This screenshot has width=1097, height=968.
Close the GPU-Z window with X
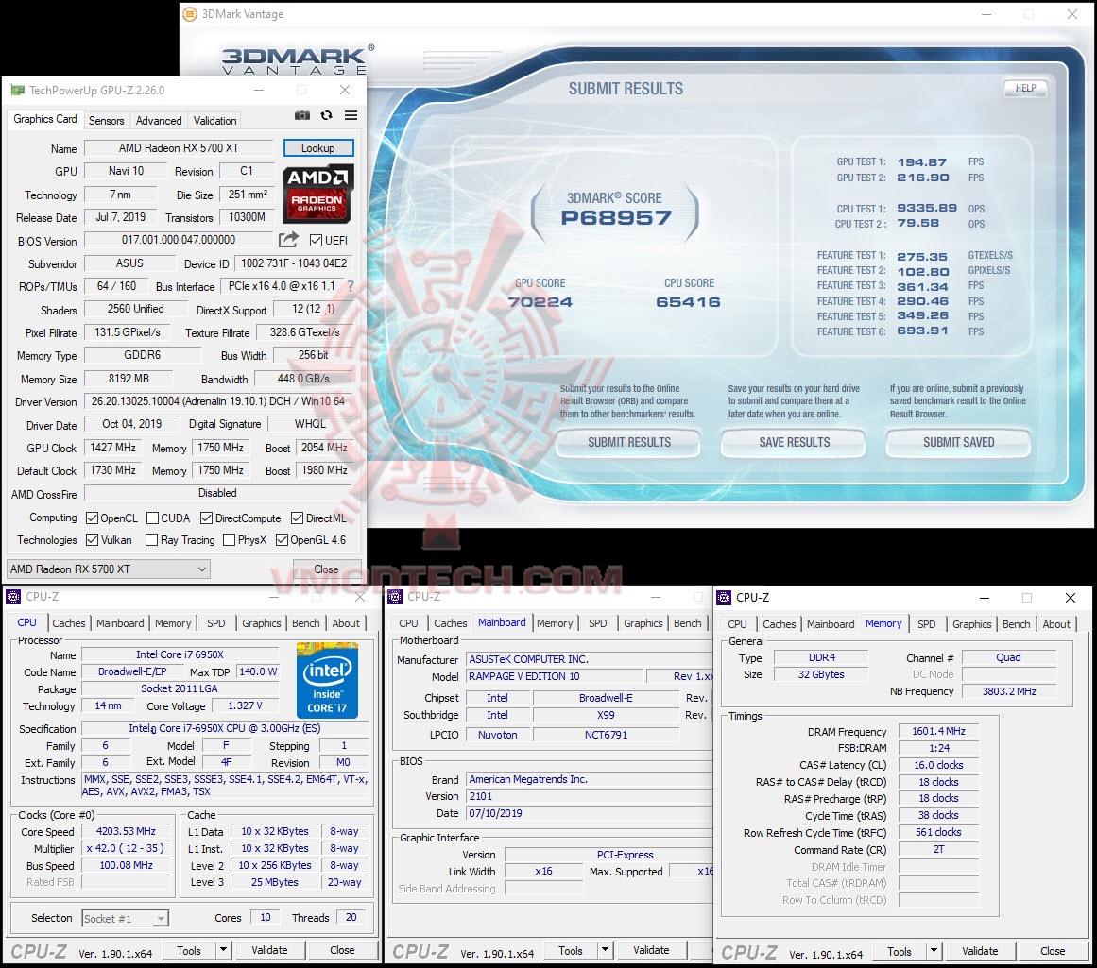tap(345, 91)
